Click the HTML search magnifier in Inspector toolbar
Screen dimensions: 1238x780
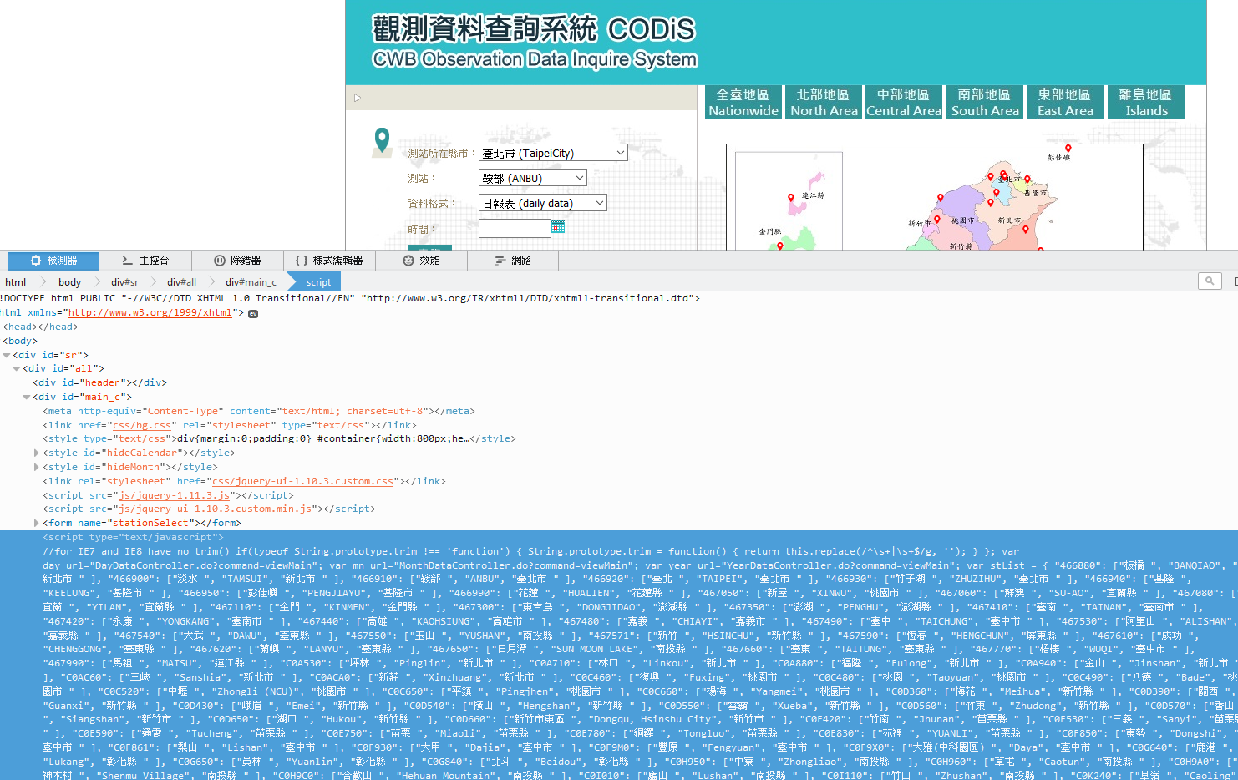(x=1210, y=281)
